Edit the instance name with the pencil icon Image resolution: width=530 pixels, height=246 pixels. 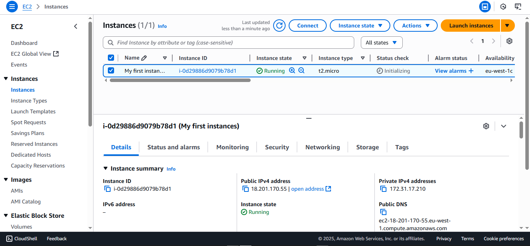point(143,57)
